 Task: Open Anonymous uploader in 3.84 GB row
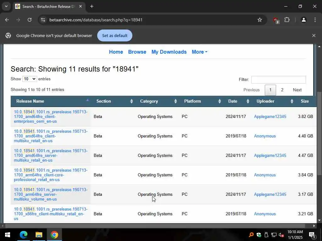tap(265, 175)
